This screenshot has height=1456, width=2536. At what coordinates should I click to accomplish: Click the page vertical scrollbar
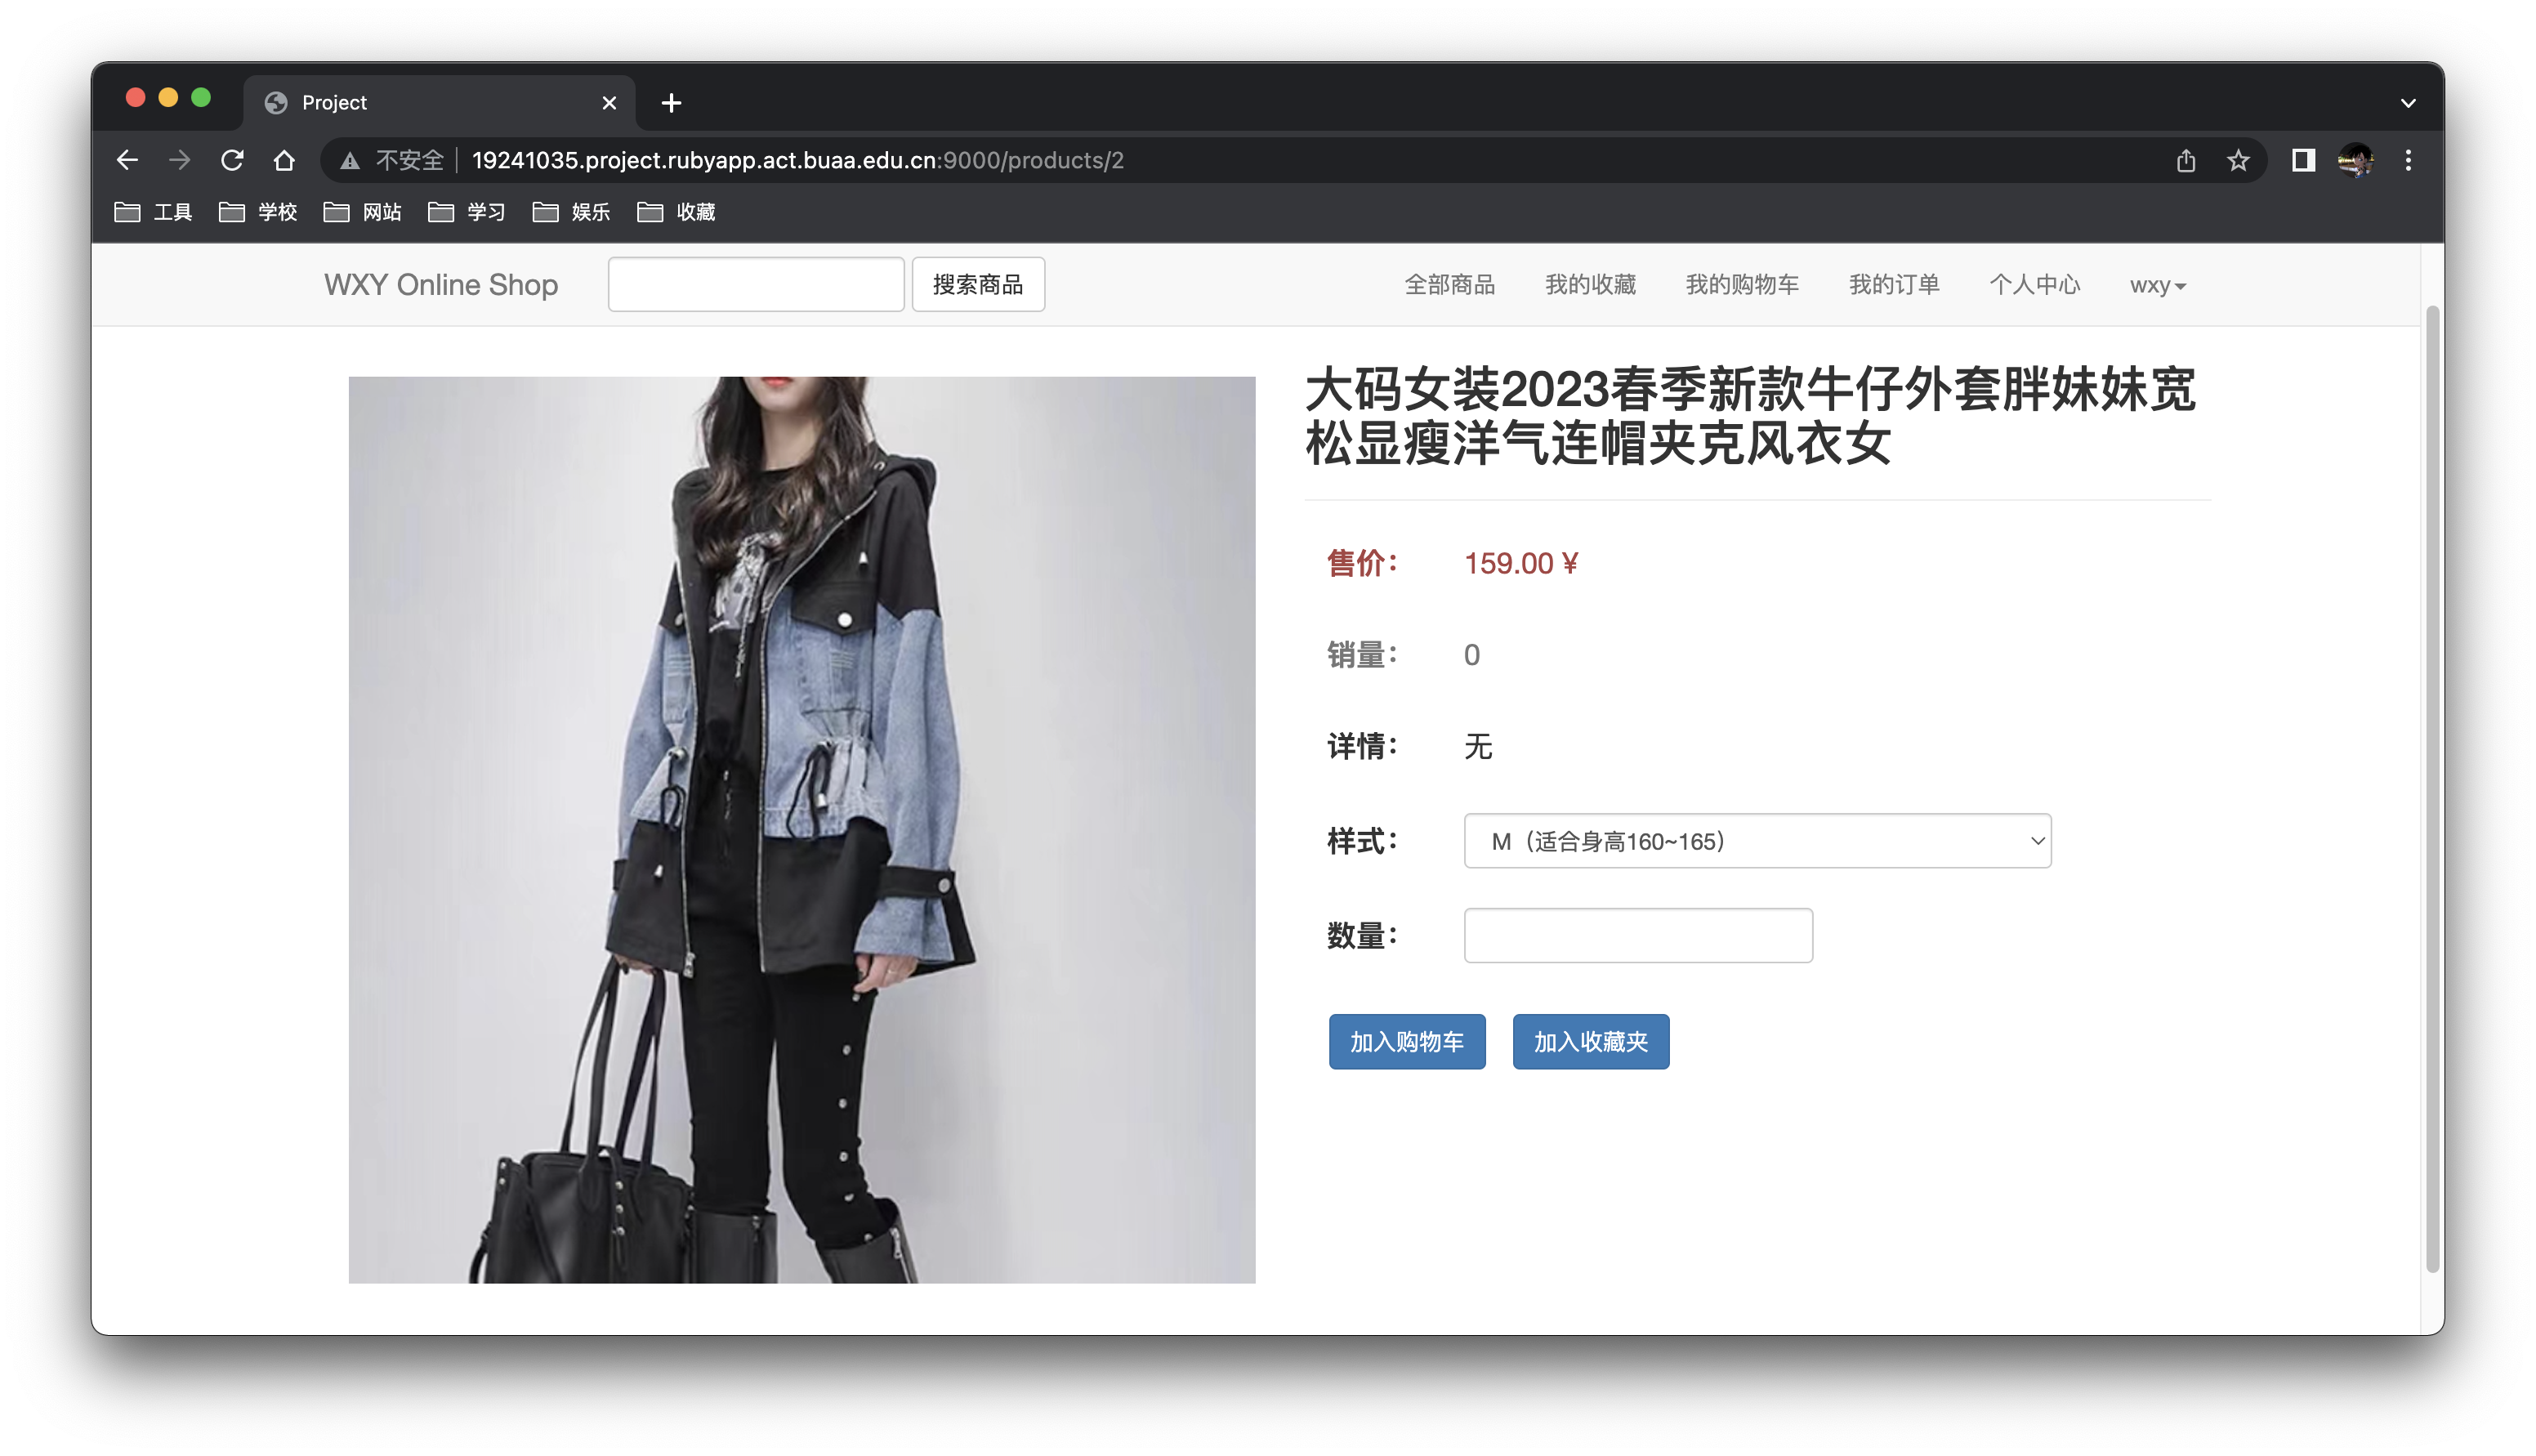(2431, 789)
